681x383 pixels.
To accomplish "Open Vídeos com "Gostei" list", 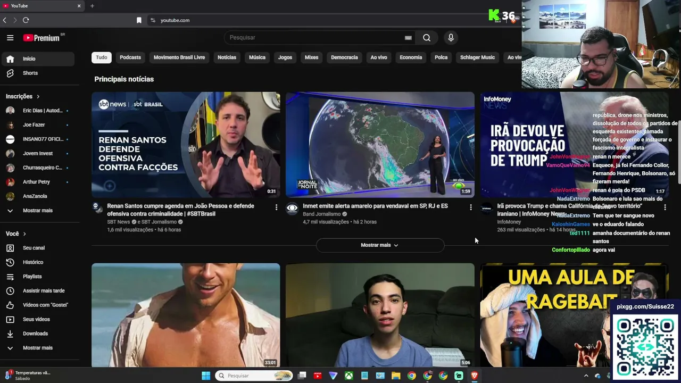I will (37, 305).
